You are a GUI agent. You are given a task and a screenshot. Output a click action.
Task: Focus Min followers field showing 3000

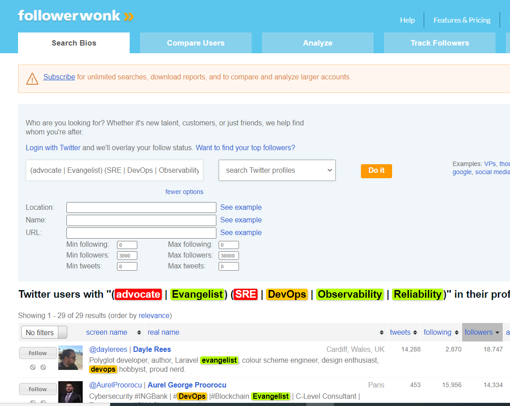(127, 256)
